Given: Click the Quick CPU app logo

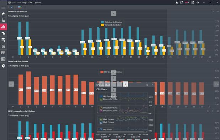Looking at the screenshot, I should click(x=10, y=2).
